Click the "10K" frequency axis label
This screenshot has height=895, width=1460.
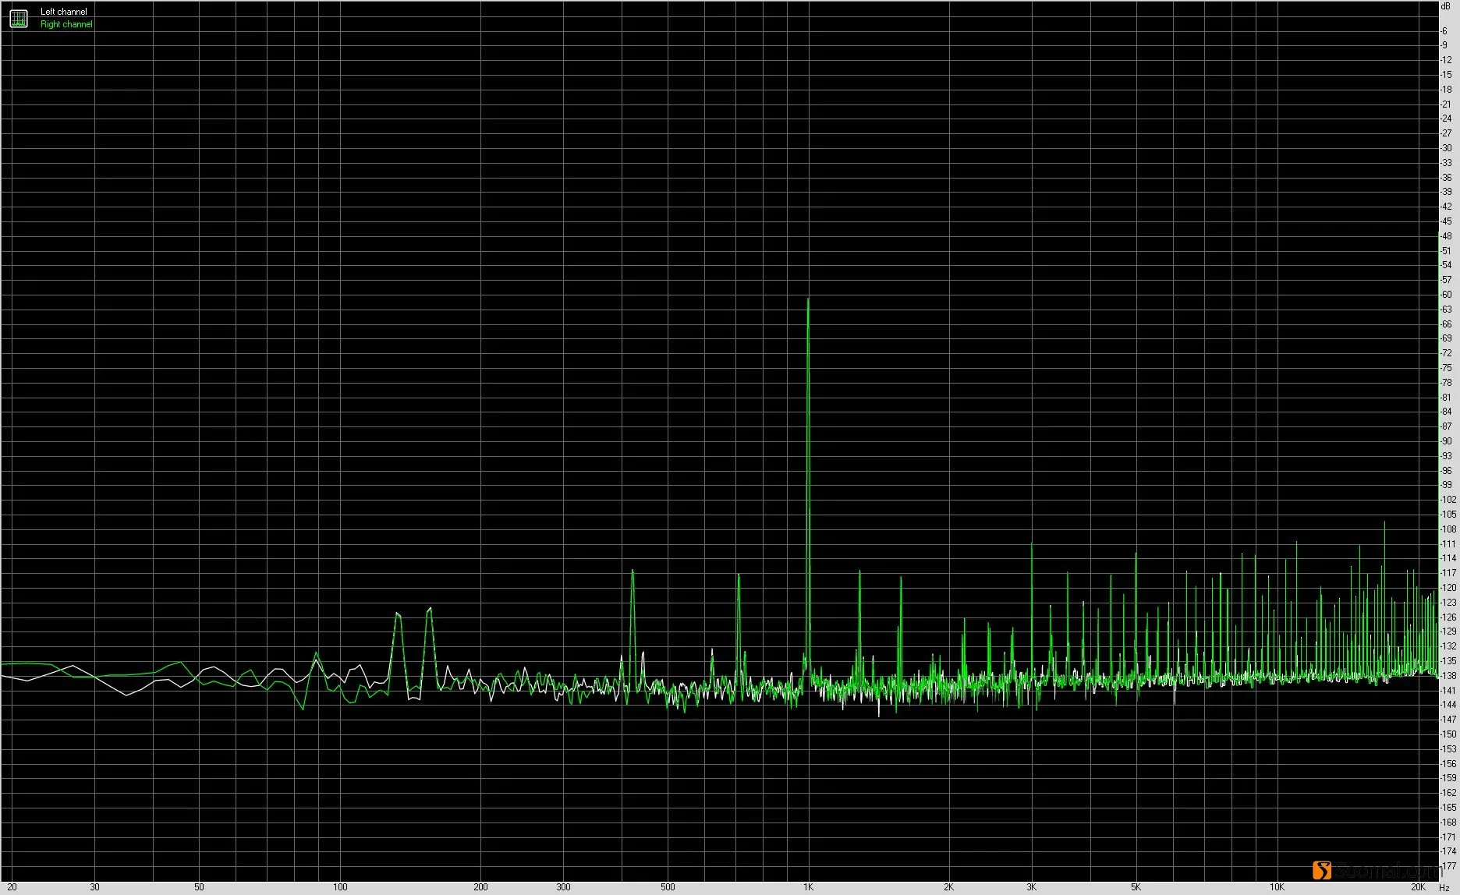click(1277, 887)
